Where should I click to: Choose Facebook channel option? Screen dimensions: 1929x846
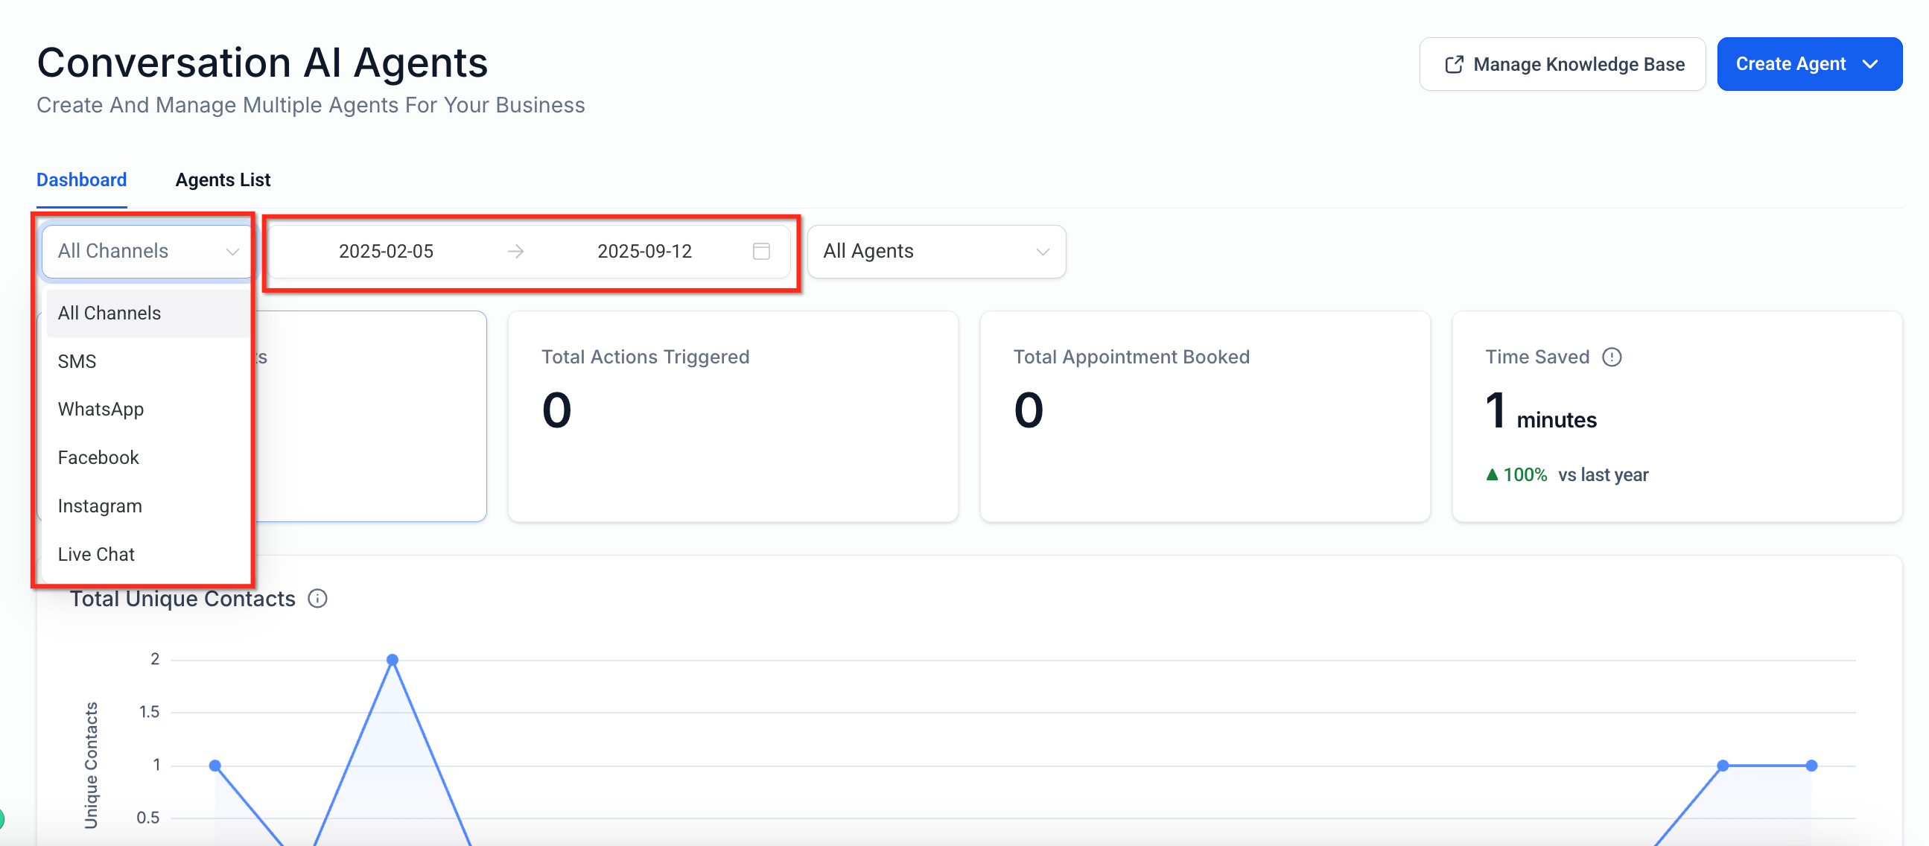click(x=98, y=457)
